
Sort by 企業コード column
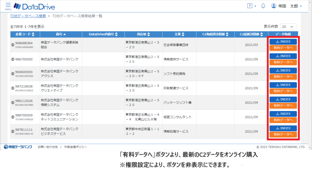pyautogui.click(x=25, y=34)
